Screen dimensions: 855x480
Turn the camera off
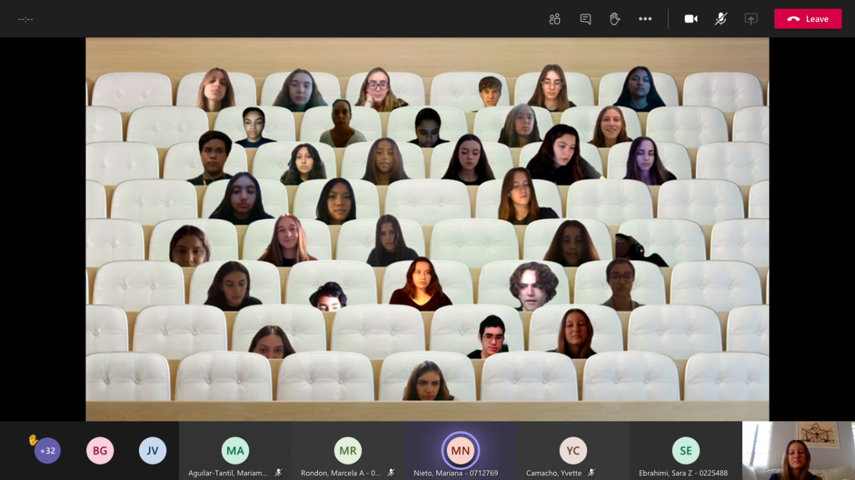[691, 19]
